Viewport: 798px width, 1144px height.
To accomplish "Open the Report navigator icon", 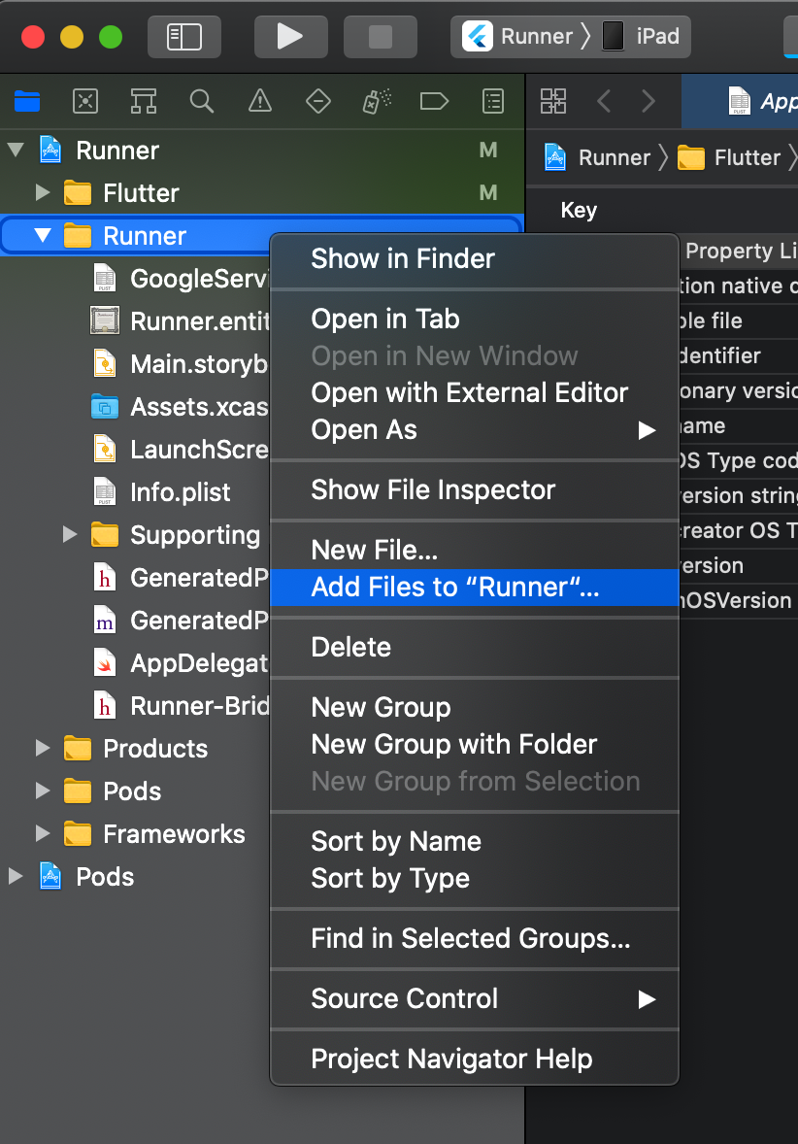I will point(493,101).
